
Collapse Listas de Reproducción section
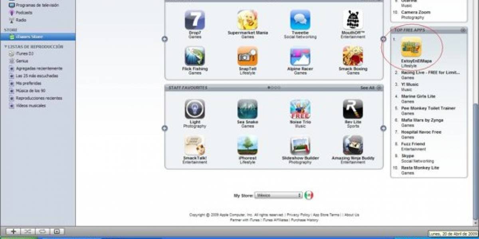(6, 47)
